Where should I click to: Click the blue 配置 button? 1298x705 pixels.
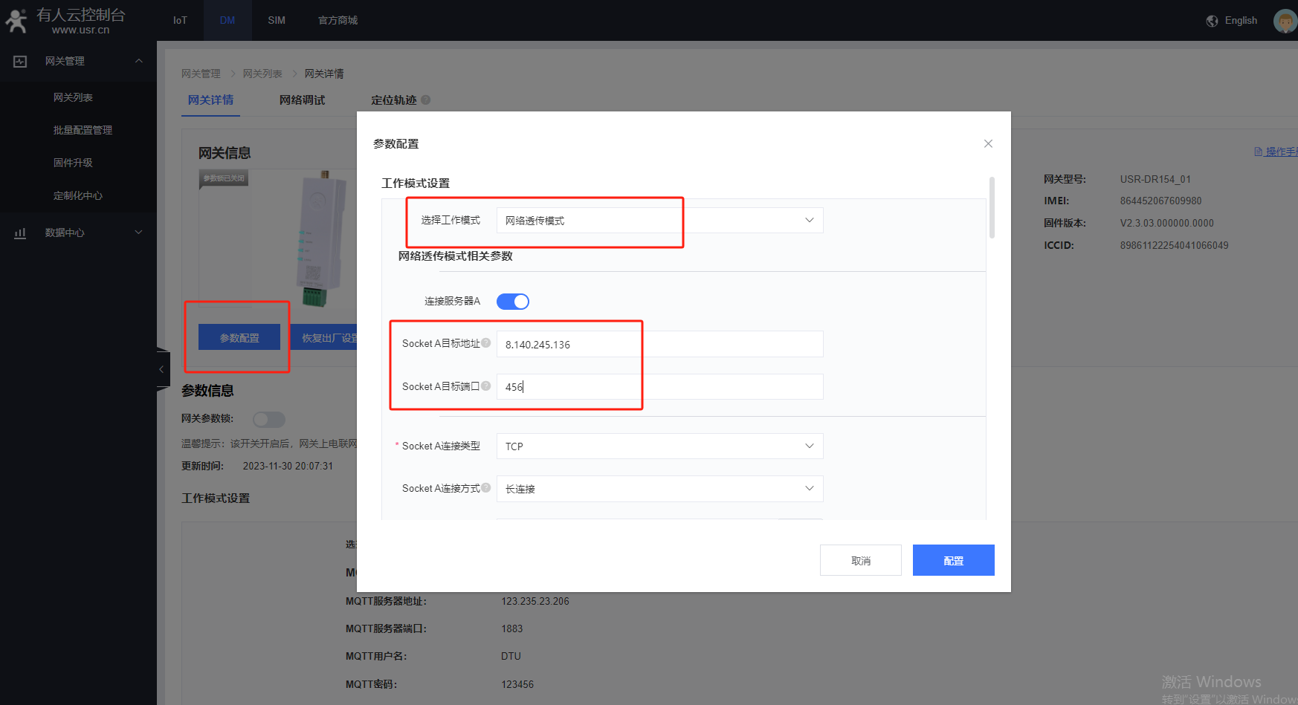pyautogui.click(x=953, y=561)
